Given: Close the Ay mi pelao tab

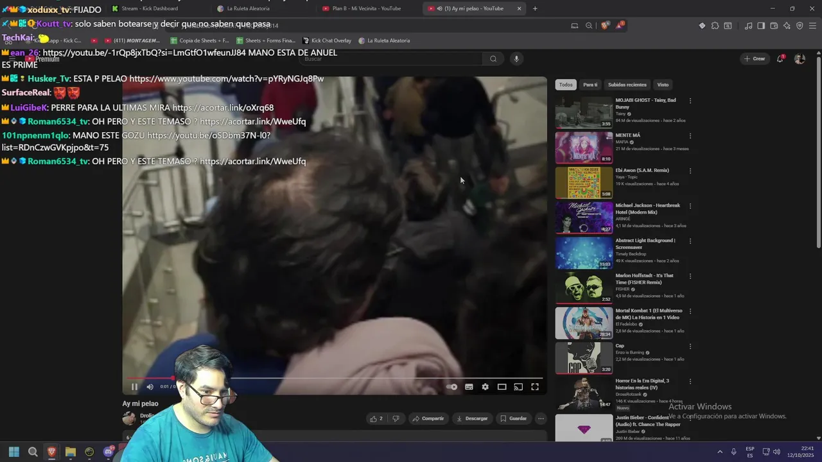Looking at the screenshot, I should pyautogui.click(x=519, y=8).
